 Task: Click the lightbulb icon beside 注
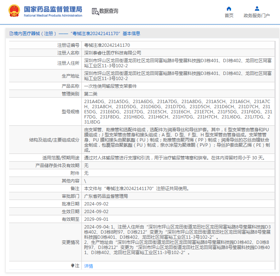tap(73, 266)
